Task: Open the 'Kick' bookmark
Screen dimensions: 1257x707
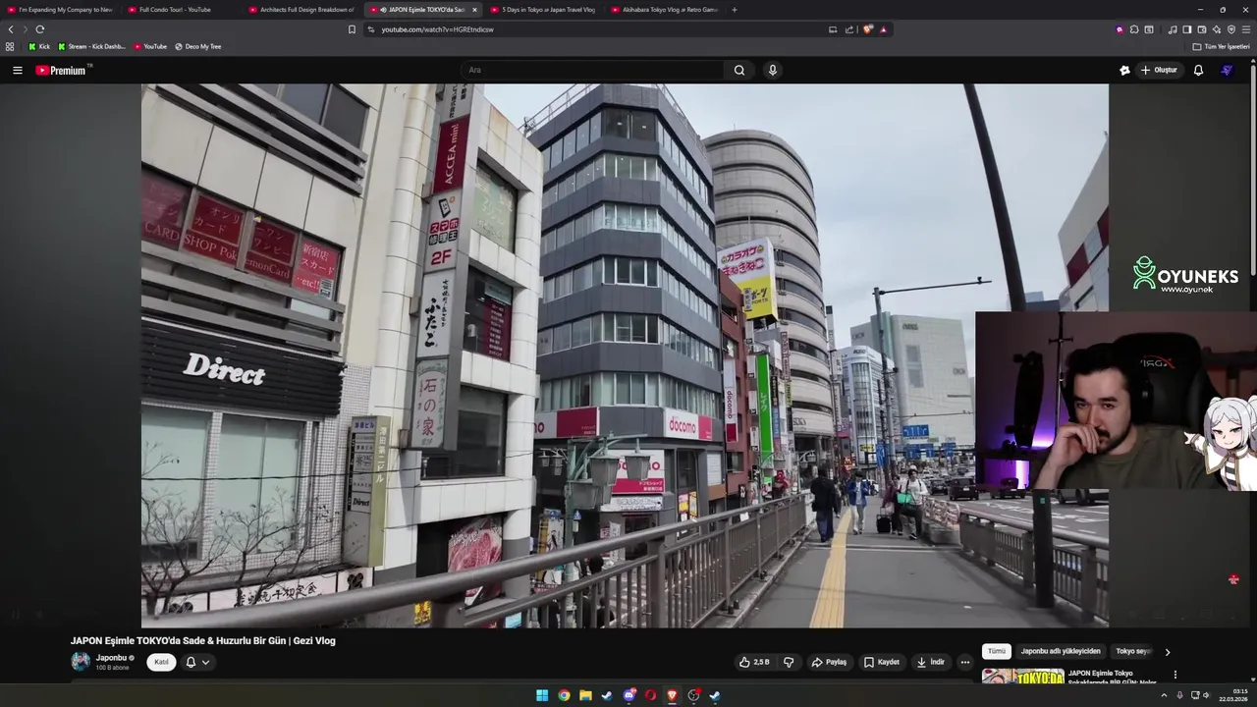Action: (x=38, y=46)
